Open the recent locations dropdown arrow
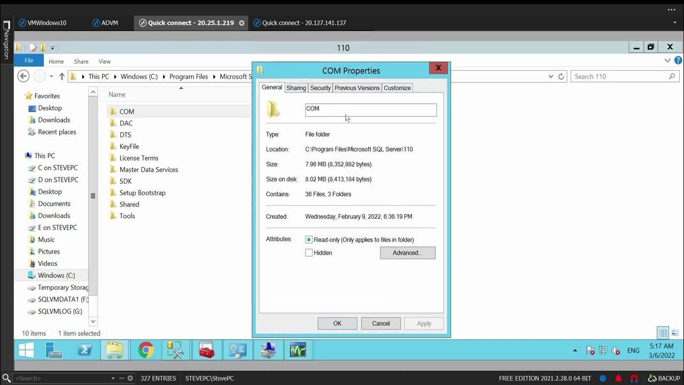 (x=51, y=76)
